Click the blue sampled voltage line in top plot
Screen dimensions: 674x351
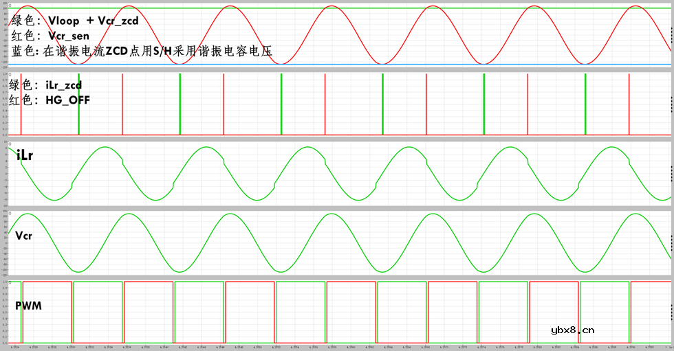coord(344,65)
